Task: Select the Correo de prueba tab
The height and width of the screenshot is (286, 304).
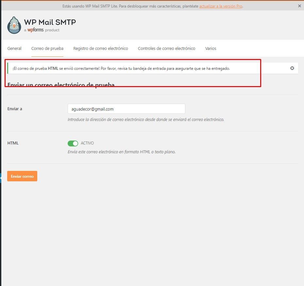Action: [x=47, y=48]
